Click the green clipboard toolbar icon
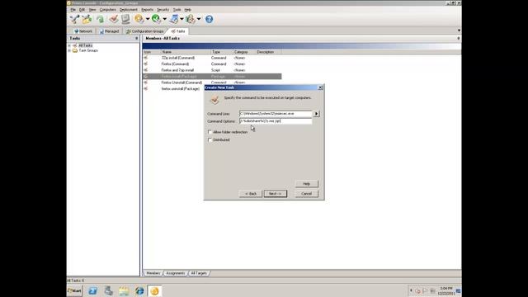This screenshot has height=297, width=528. (x=191, y=19)
